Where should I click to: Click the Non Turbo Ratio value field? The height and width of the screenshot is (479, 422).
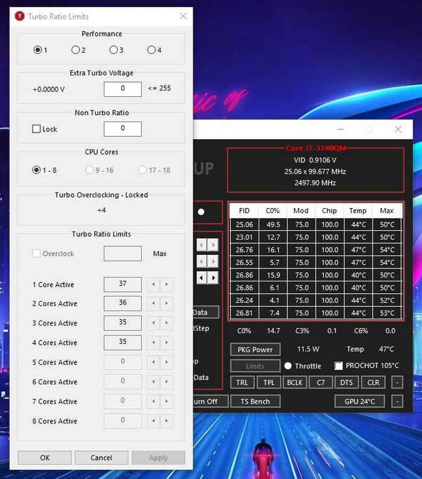coord(122,129)
